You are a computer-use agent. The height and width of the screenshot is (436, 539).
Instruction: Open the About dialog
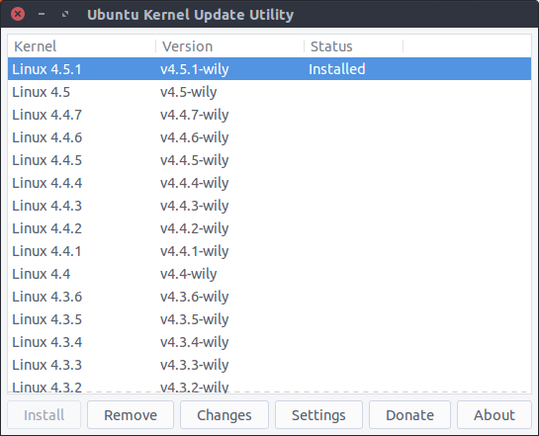pos(494,414)
